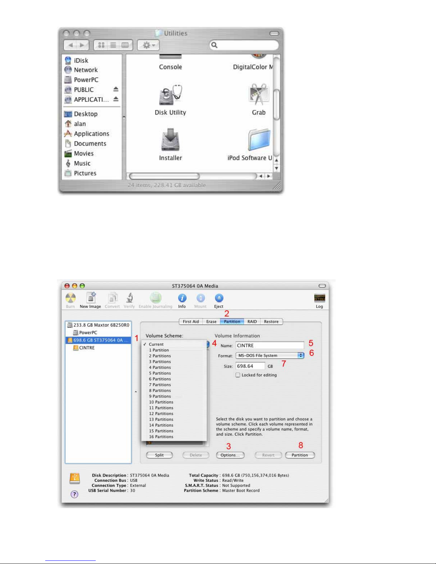The height and width of the screenshot is (564, 436).
Task: Click the Eject toolbar icon
Action: 219,300
